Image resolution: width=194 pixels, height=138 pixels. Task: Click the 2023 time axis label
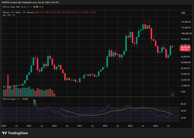pos(80,126)
